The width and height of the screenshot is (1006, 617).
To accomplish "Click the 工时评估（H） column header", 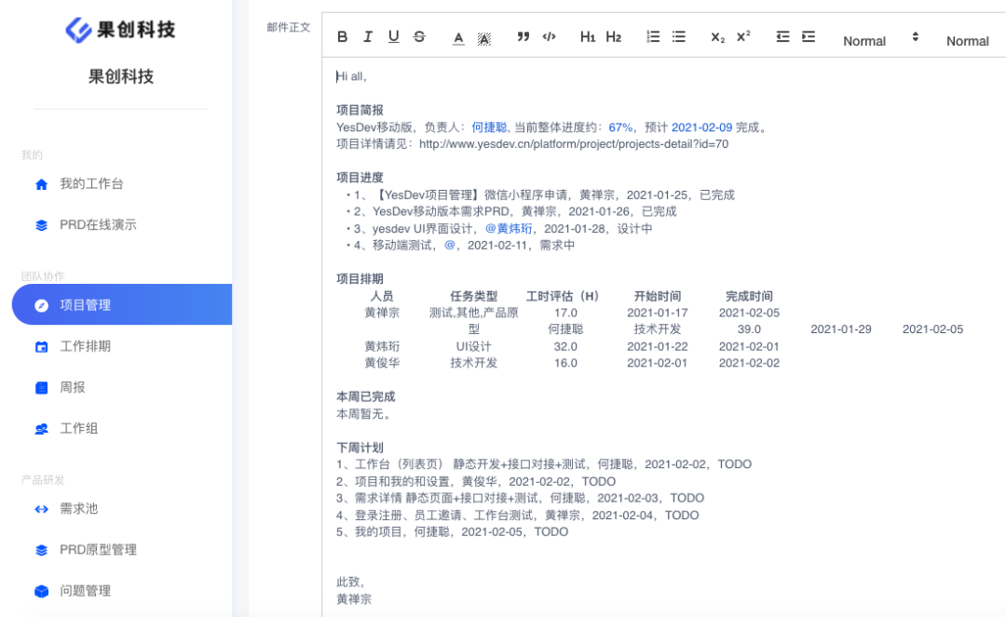I will click(x=562, y=296).
